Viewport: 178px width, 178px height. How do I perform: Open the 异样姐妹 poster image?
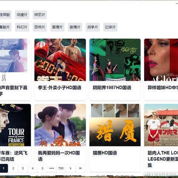pos(161,60)
